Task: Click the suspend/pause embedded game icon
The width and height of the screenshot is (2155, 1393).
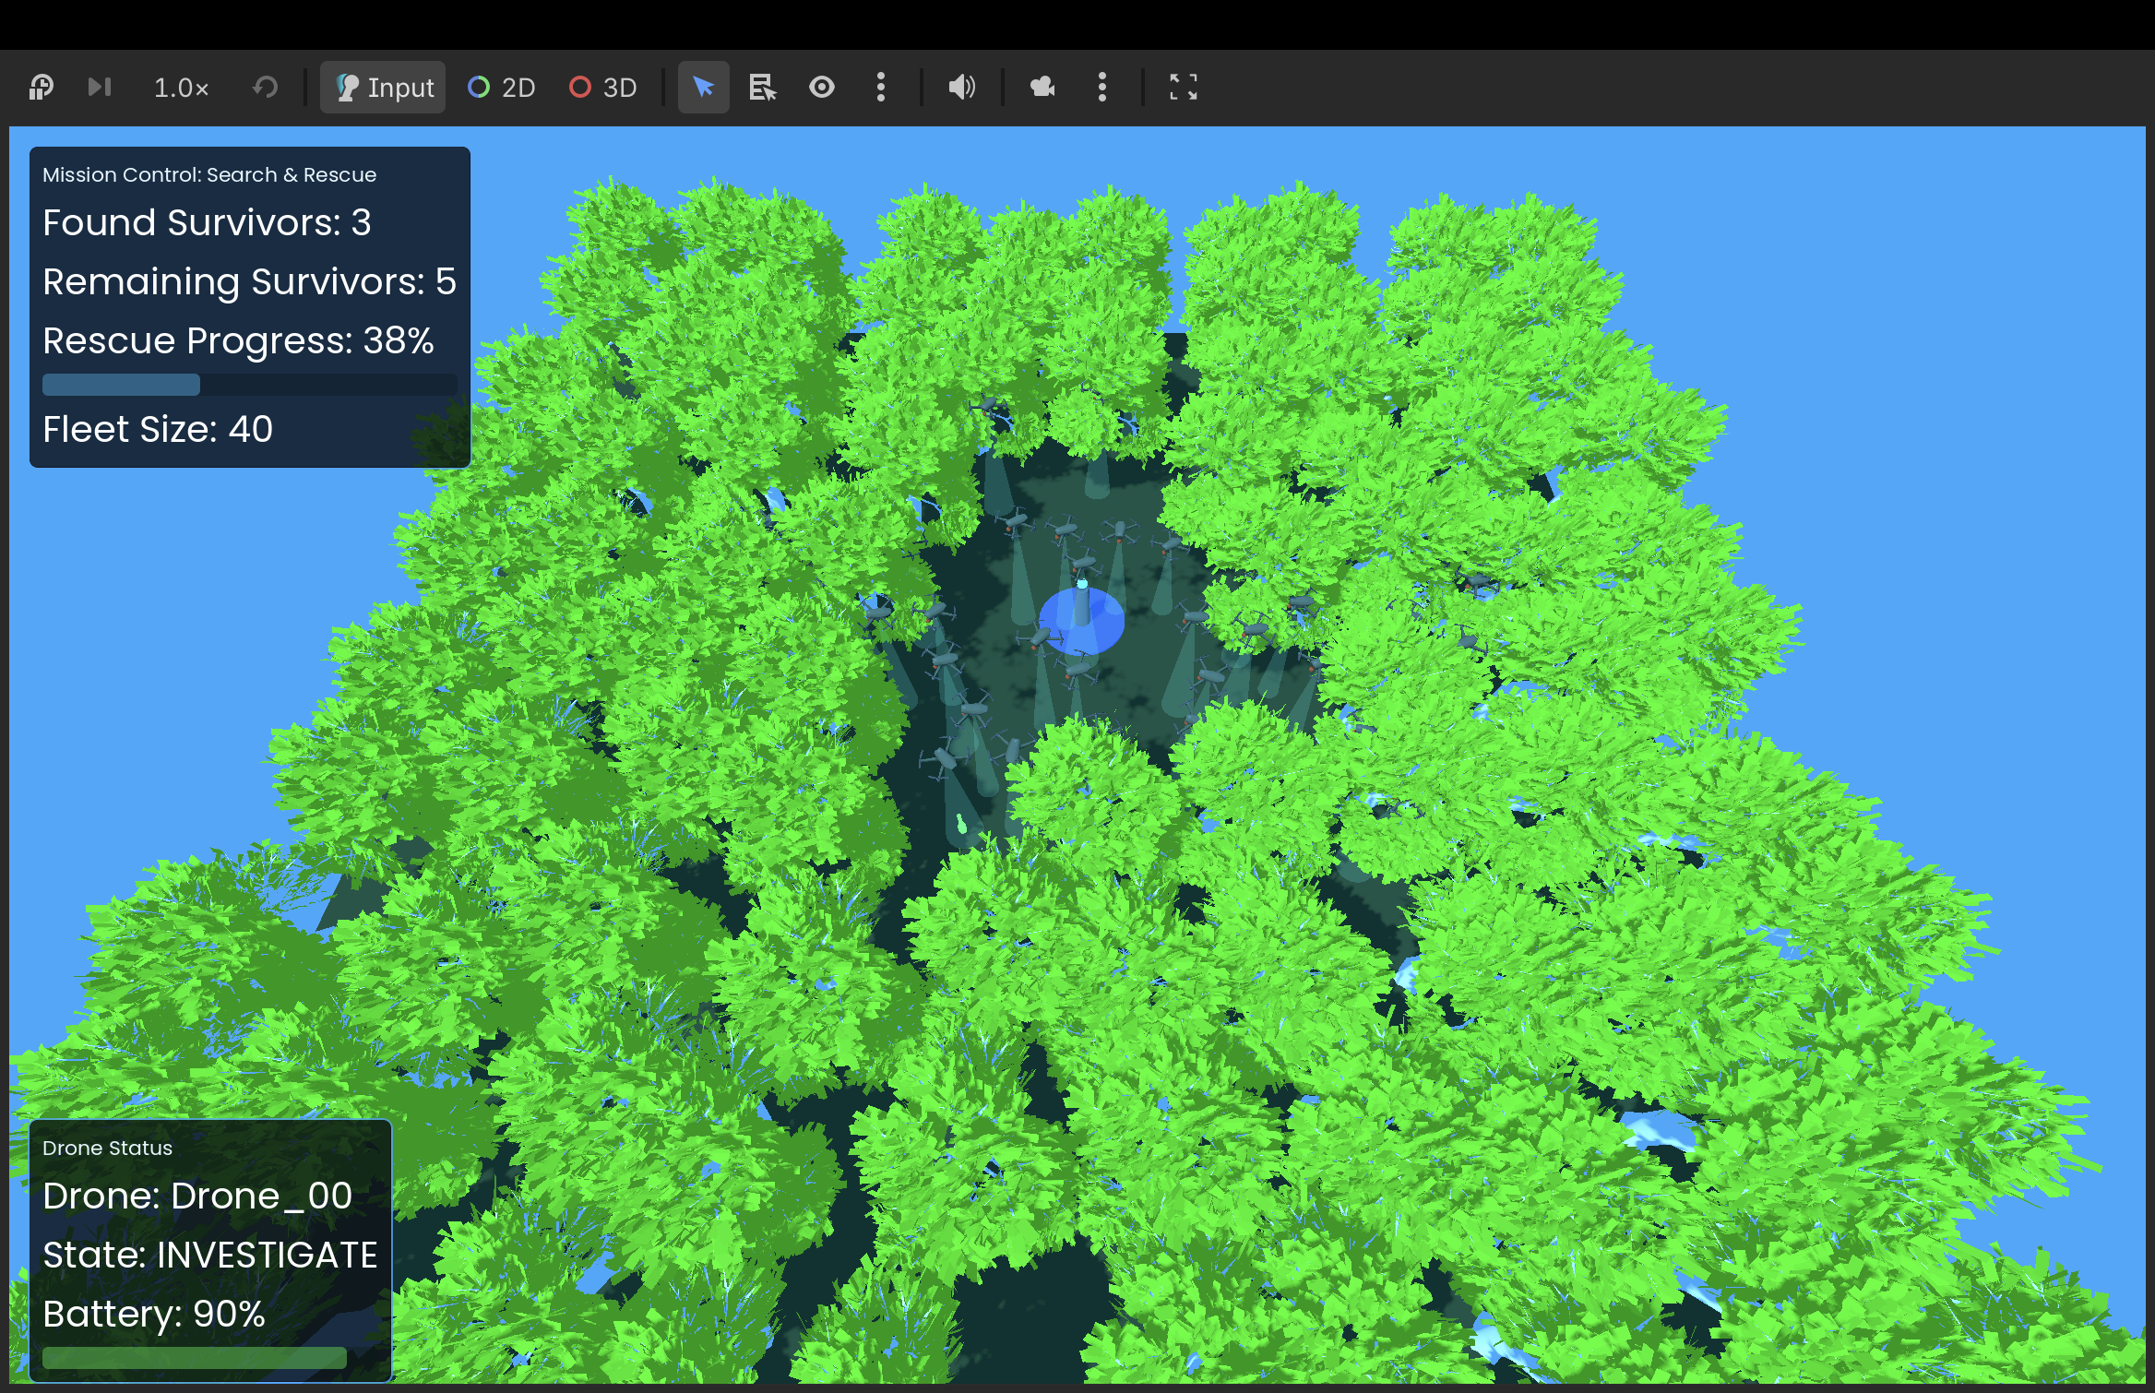Action: [42, 88]
